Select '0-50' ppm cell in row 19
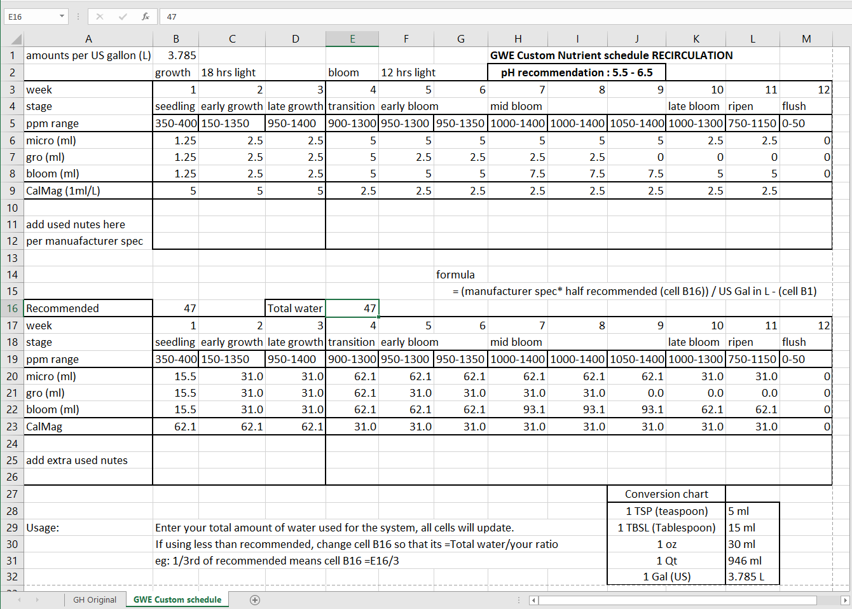852x609 pixels. point(806,359)
